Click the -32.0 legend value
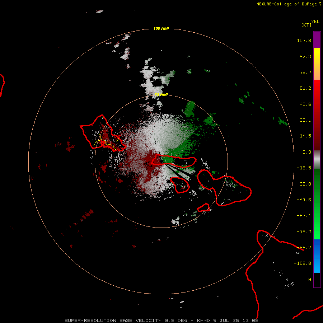This screenshot has width=323, height=323. pyautogui.click(x=304, y=184)
